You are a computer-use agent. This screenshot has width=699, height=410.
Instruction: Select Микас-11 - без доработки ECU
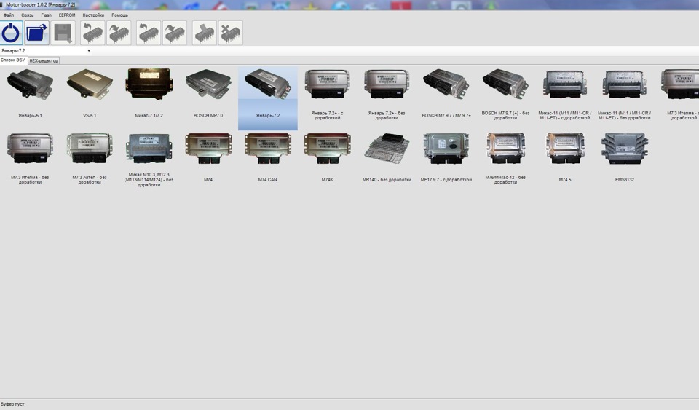coord(624,95)
